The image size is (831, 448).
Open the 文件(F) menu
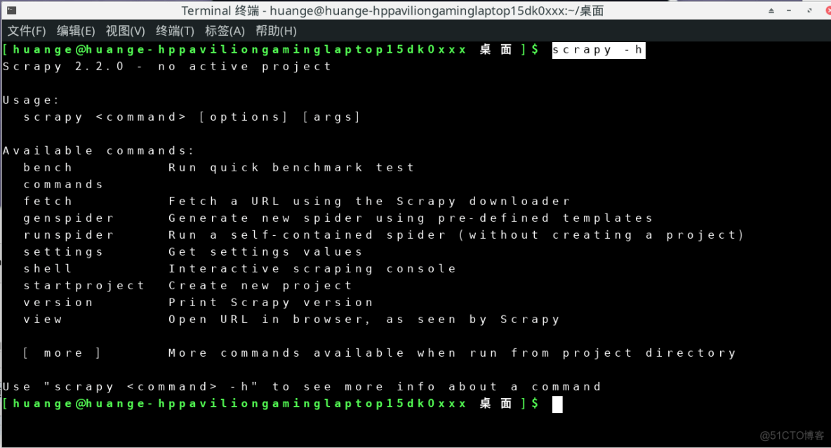pos(27,31)
